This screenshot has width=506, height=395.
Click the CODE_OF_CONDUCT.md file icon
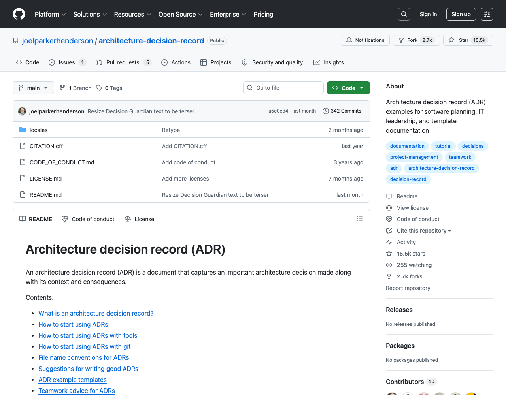click(23, 162)
